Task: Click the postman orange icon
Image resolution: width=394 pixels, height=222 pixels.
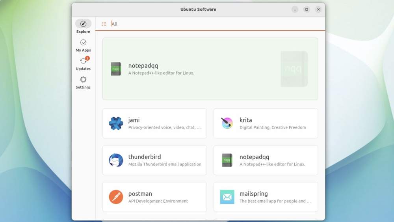Action: [x=116, y=197]
